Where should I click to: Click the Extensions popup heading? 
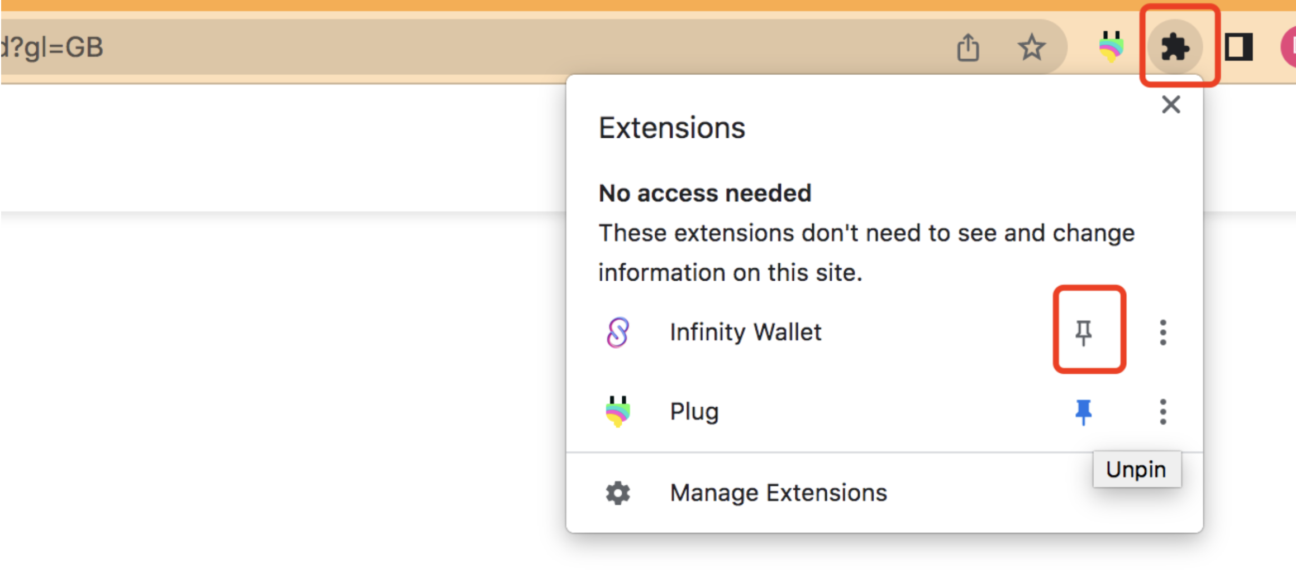tap(672, 128)
